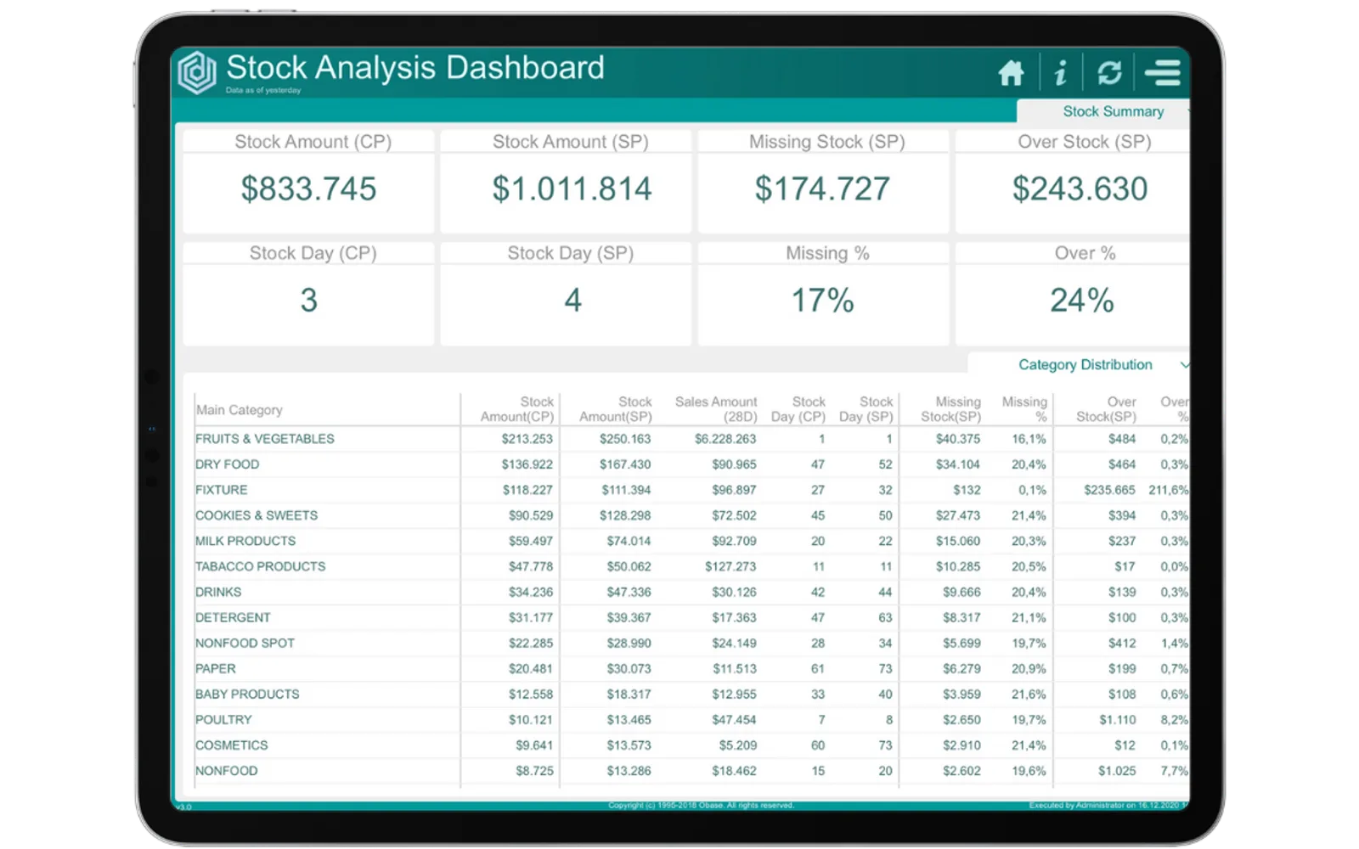Click the $127.273 sales amount cell
The height and width of the screenshot is (849, 1359).
730,566
